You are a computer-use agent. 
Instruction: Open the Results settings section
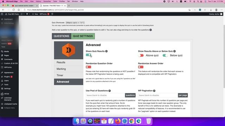click(x=69, y=62)
